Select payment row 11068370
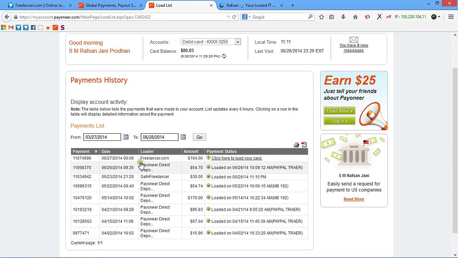 coord(189,167)
